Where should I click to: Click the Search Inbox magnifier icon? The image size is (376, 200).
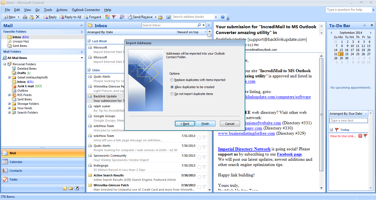[199, 25]
